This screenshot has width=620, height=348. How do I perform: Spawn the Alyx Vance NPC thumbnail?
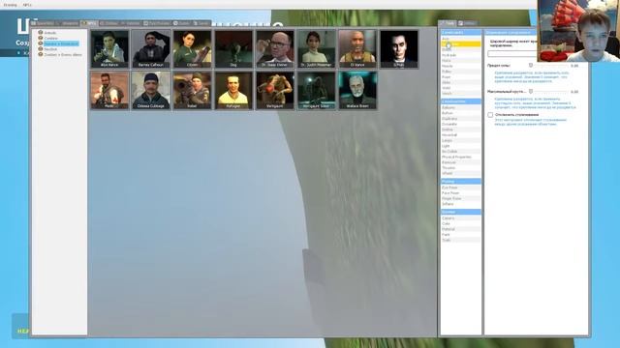pyautogui.click(x=109, y=49)
